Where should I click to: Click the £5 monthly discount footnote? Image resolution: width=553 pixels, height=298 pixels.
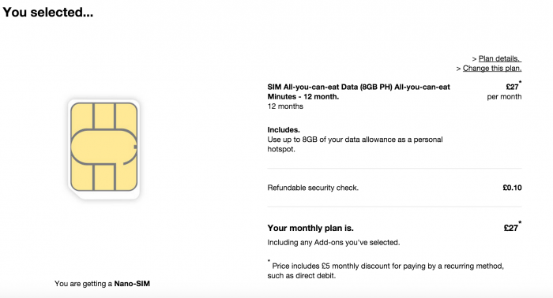[386, 270]
